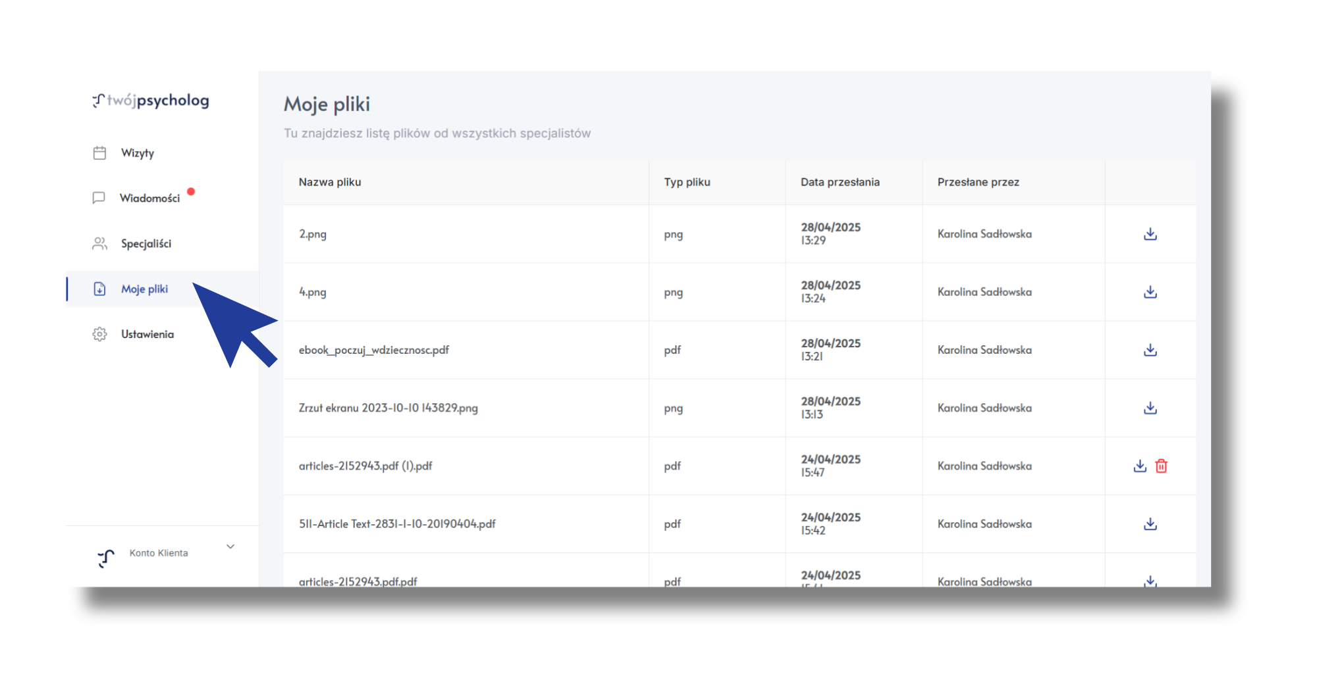Click the Konto Klienta label
The width and height of the screenshot is (1317, 680).
pos(159,553)
